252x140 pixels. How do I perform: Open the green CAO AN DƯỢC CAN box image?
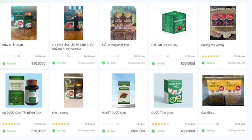click(173, 22)
